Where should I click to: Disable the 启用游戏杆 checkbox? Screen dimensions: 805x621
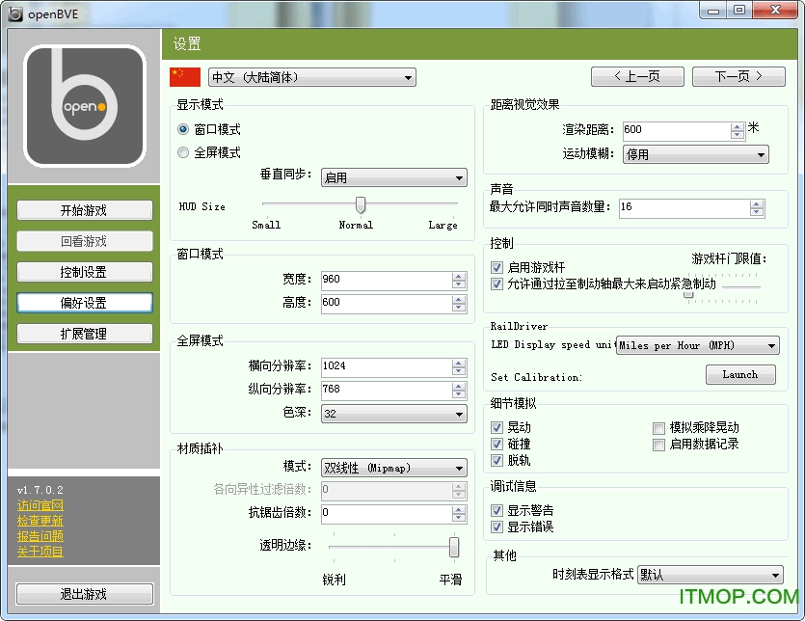point(495,269)
